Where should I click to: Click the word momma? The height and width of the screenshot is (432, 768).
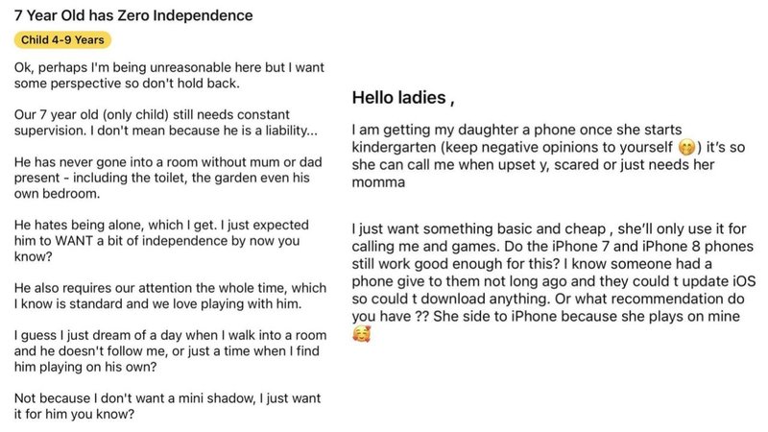[378, 182]
